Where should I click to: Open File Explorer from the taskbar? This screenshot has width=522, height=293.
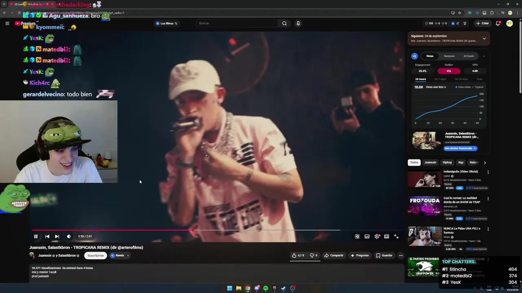[x=239, y=288]
